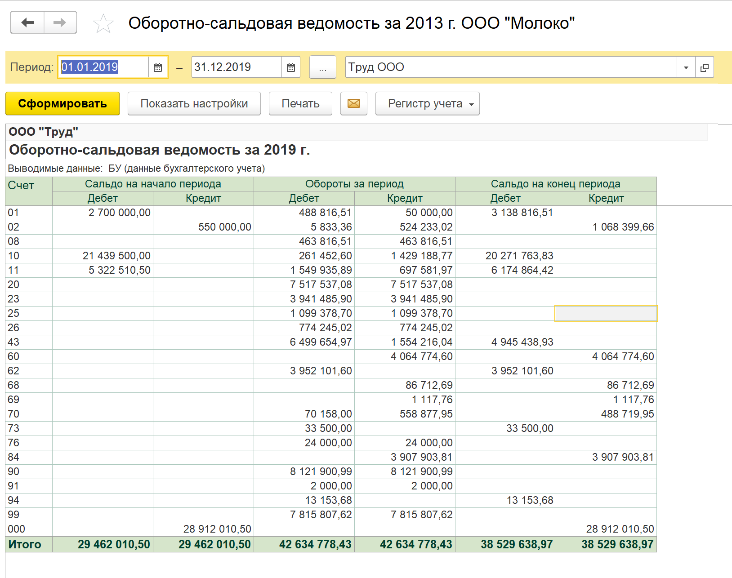
Task: Click closing debit 6 174 864,42
Action: coord(522,270)
